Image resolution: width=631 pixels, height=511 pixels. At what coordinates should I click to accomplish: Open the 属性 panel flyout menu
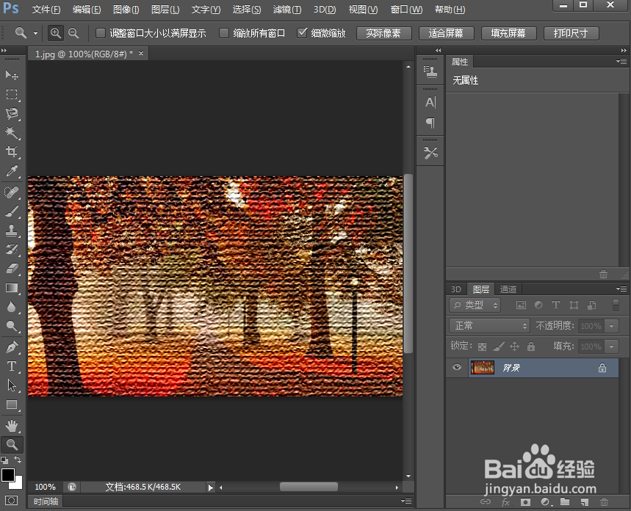(x=621, y=61)
